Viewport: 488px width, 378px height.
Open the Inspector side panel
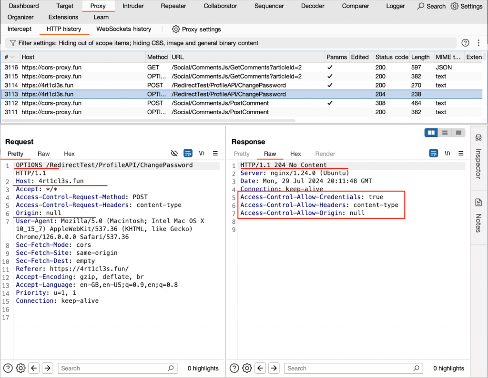(x=478, y=157)
